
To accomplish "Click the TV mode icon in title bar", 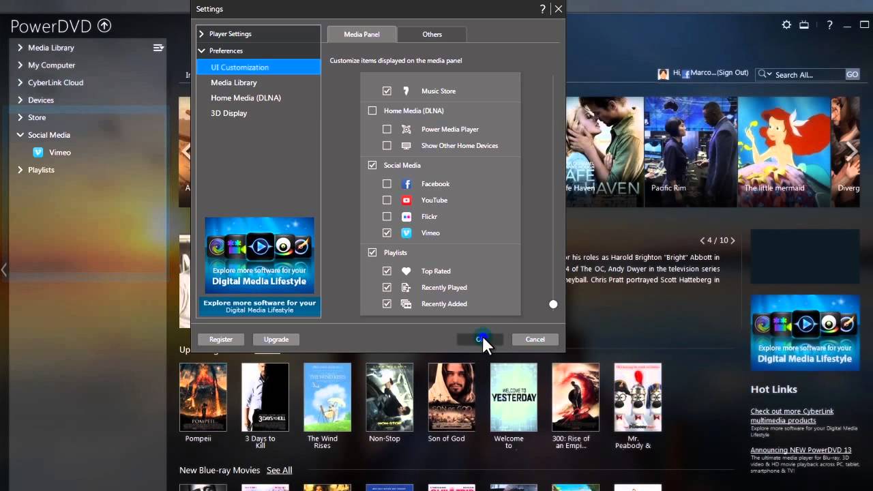I will click(804, 25).
